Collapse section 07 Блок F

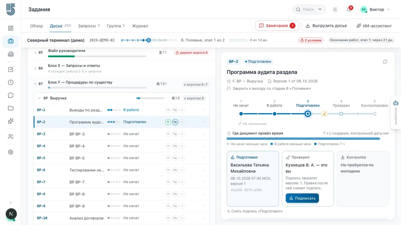pyautogui.click(x=35, y=84)
